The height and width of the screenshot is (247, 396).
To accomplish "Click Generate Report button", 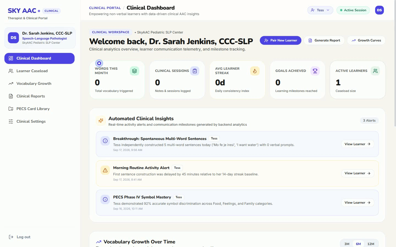I will tap(324, 40).
